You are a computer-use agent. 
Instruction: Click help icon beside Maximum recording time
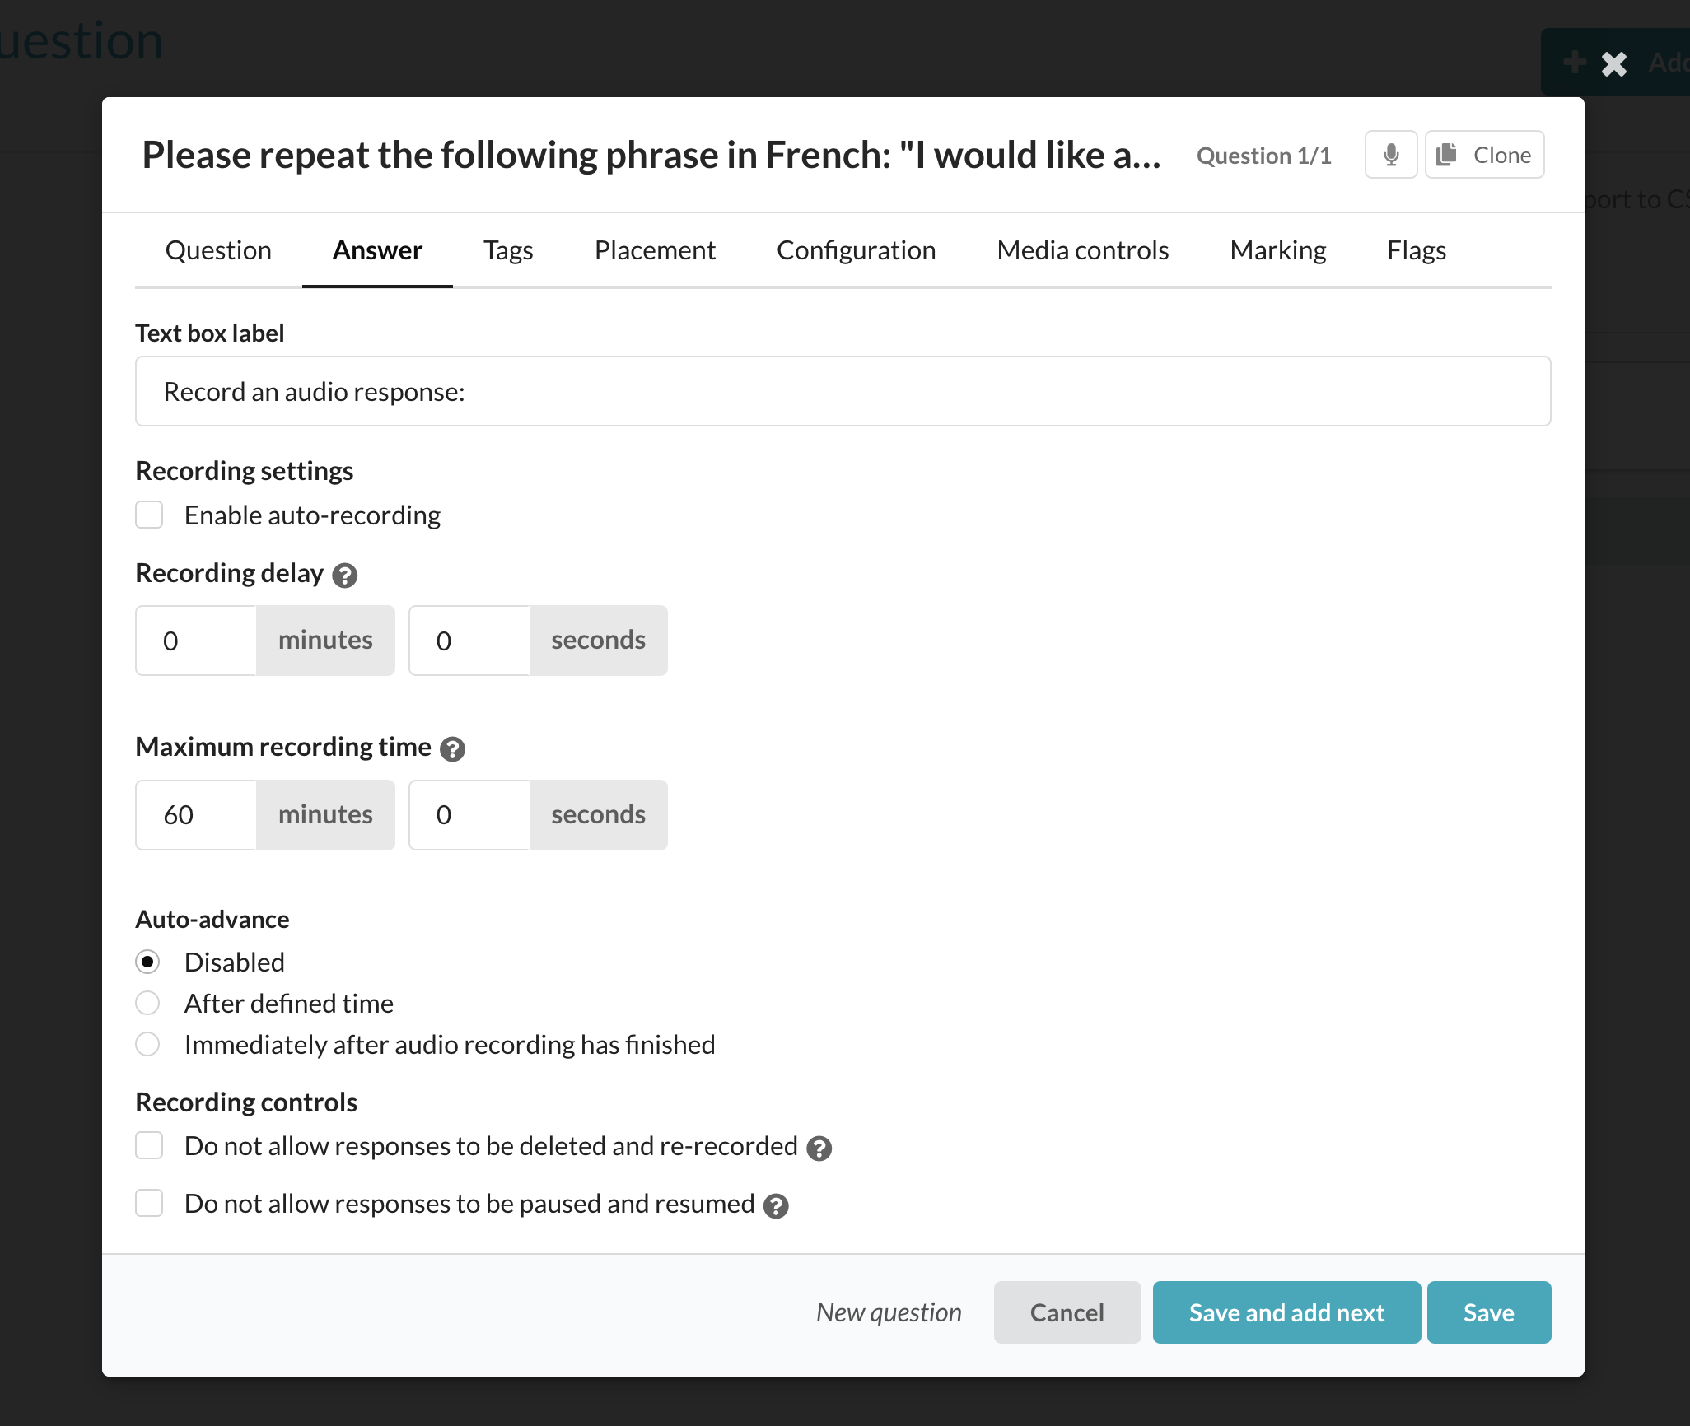pos(452,749)
